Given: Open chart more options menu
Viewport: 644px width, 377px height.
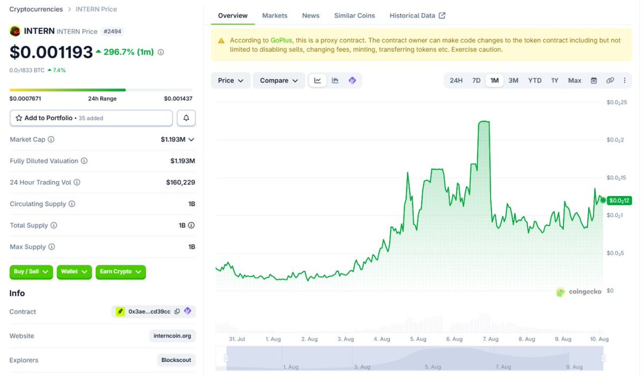Looking at the screenshot, I should pyautogui.click(x=625, y=80).
